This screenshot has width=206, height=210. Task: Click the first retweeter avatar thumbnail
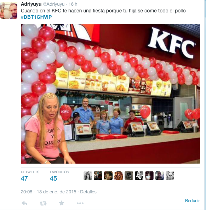coord(88,176)
